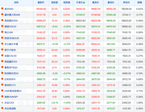
Task: Open the 瑞典OMXSPI index link
Action: click(x=11, y=97)
